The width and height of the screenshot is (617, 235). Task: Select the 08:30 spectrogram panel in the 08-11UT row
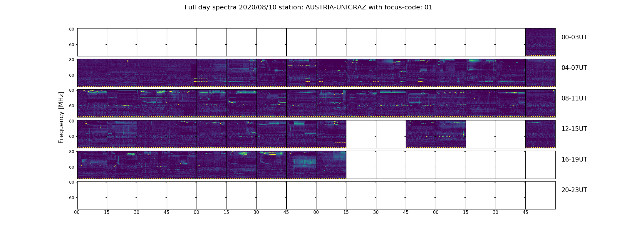pyautogui.click(x=152, y=103)
